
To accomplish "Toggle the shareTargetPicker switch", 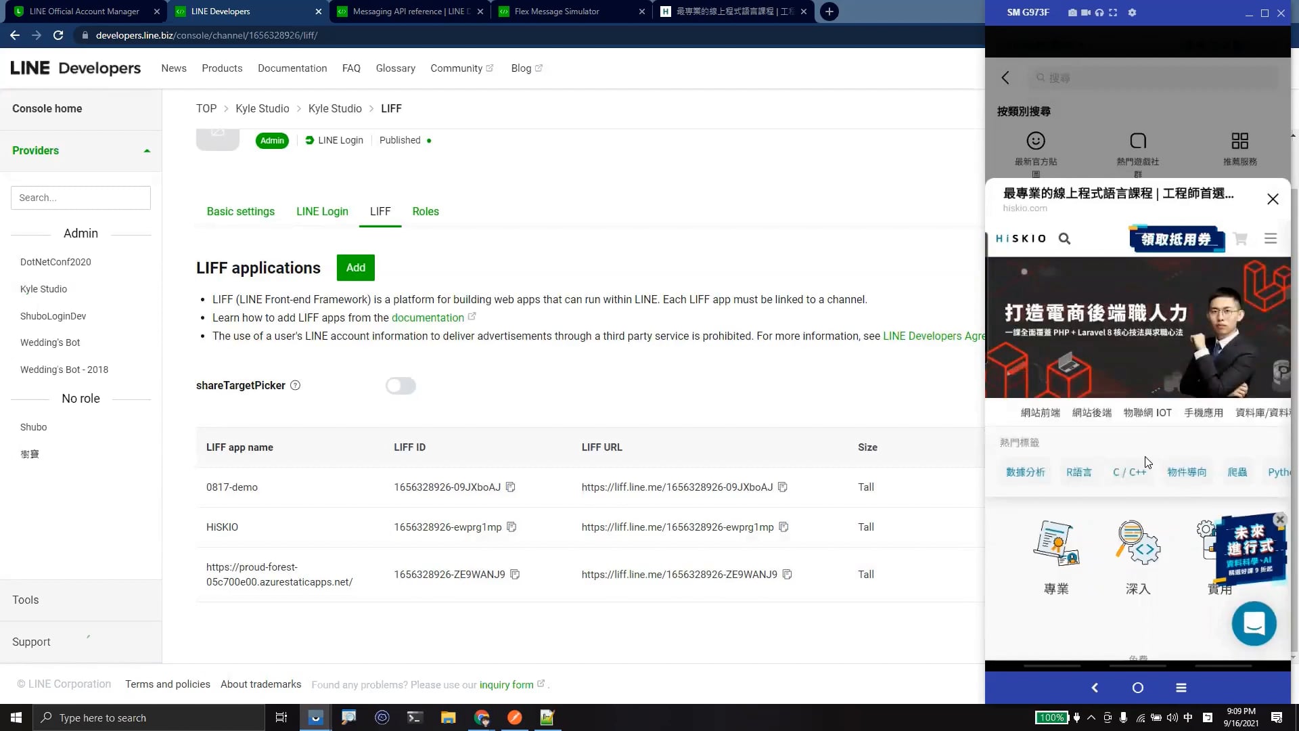I will point(401,386).
